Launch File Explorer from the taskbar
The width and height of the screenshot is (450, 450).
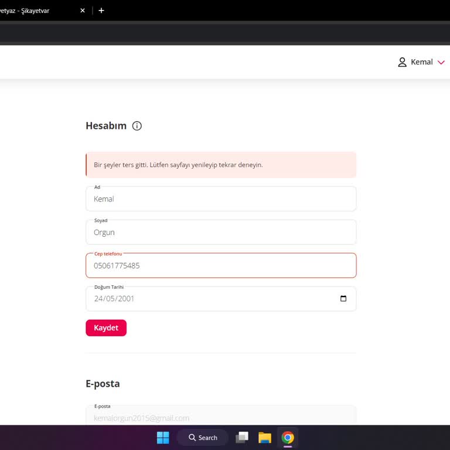pos(265,438)
